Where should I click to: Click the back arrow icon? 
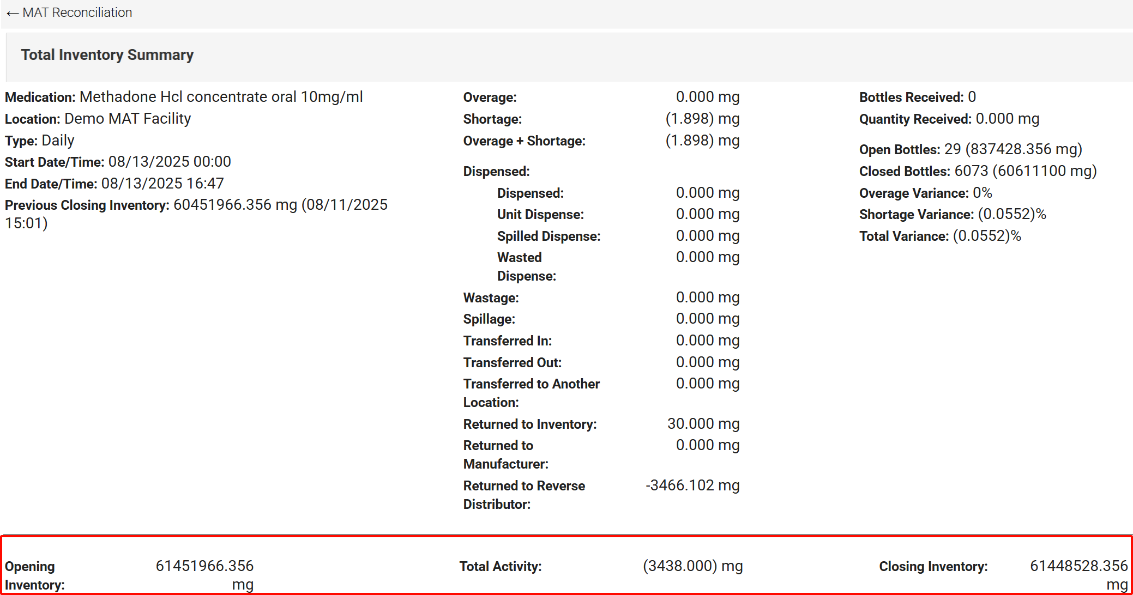pyautogui.click(x=13, y=13)
